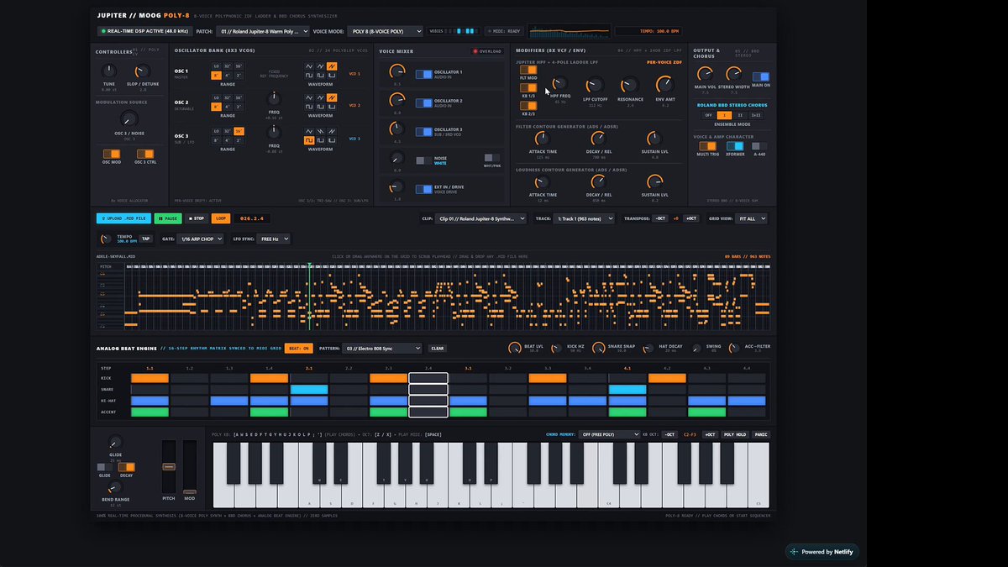
Task: Select the OSC 3 triangle waveform icon
Action: [309, 131]
